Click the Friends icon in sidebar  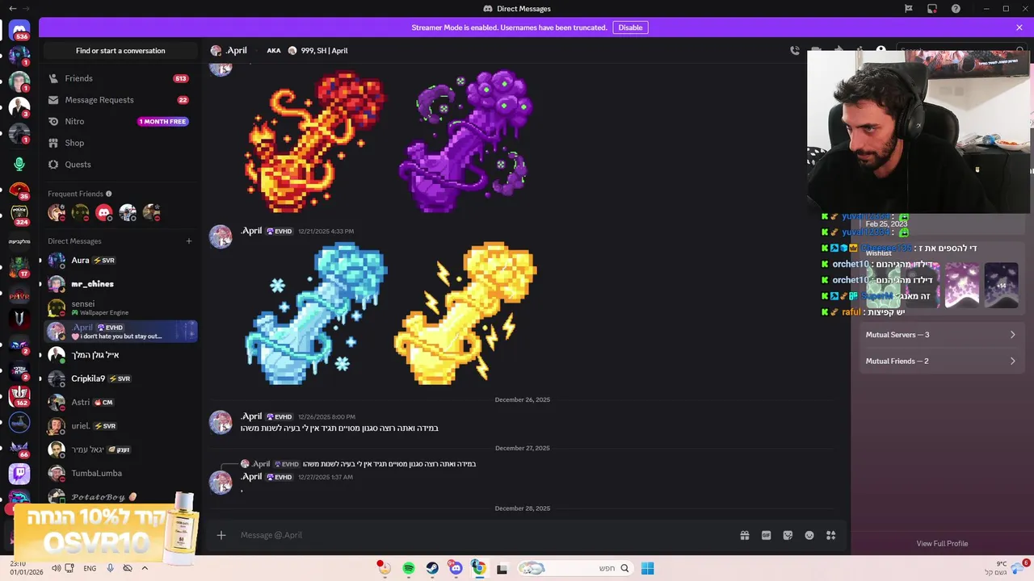tap(54, 78)
